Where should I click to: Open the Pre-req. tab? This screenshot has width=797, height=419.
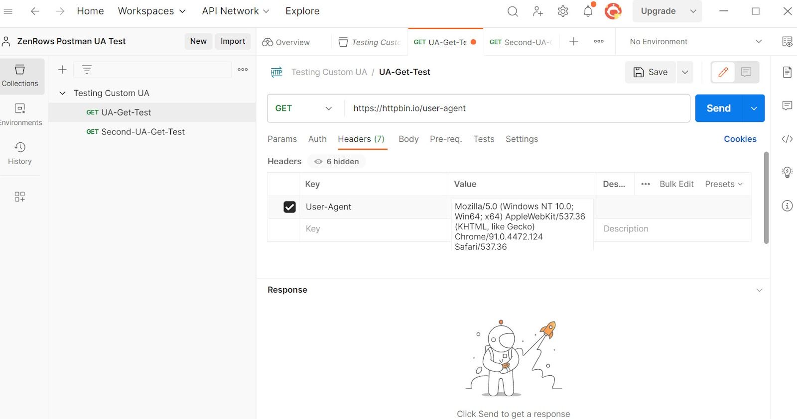pos(446,139)
